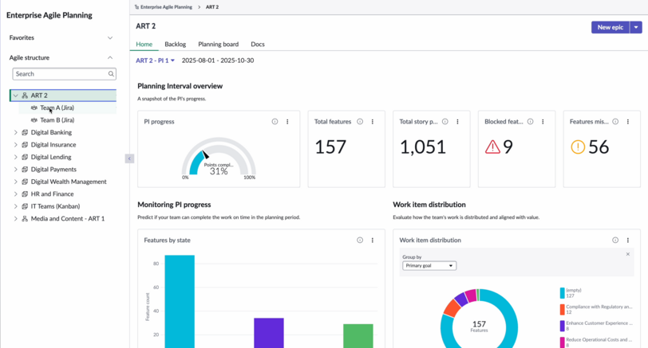Viewport: 648px width, 348px height.
Task: Click the tallest cyan bar in chart
Action: pyautogui.click(x=180, y=301)
